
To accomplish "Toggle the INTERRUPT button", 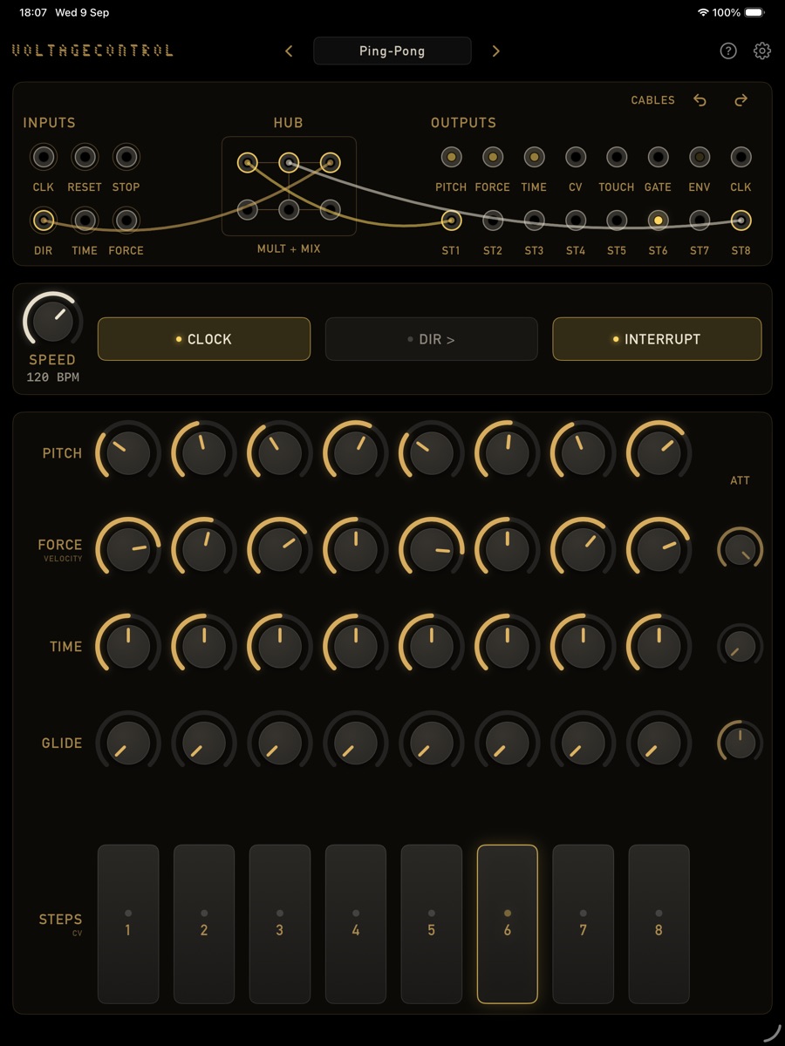I will point(657,339).
